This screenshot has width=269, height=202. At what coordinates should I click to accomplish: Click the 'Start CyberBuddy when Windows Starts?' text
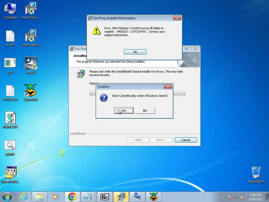140,96
